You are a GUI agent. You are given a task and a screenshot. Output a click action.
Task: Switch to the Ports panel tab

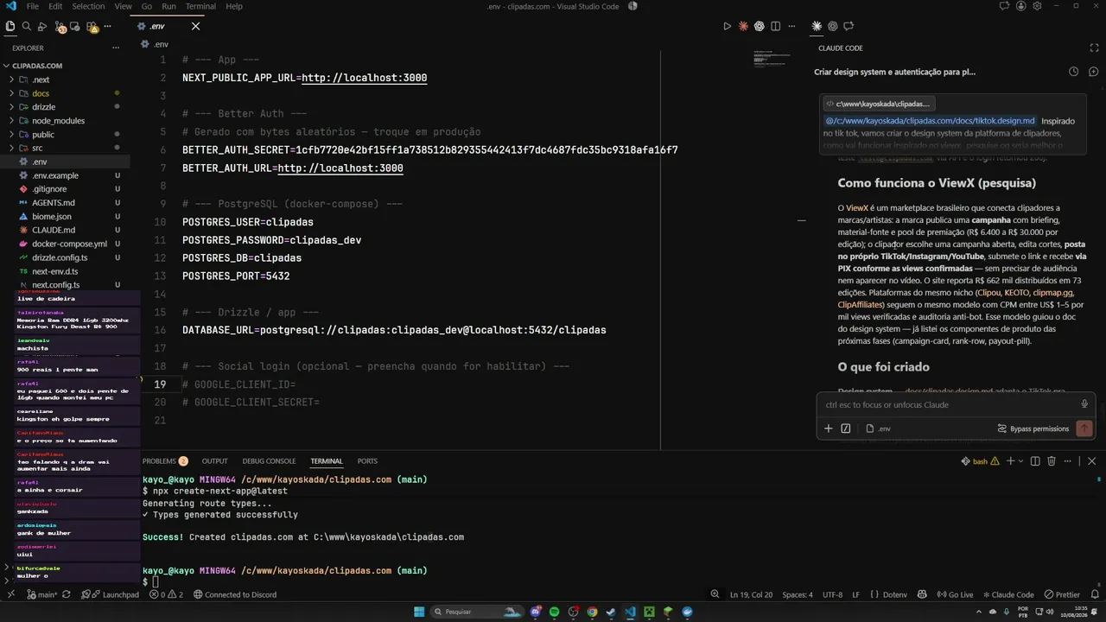(x=367, y=461)
